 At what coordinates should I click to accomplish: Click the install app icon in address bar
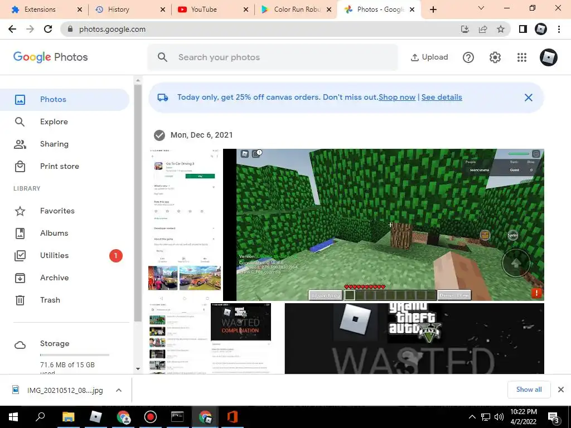point(465,29)
